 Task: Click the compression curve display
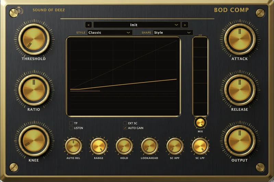click(x=123, y=77)
